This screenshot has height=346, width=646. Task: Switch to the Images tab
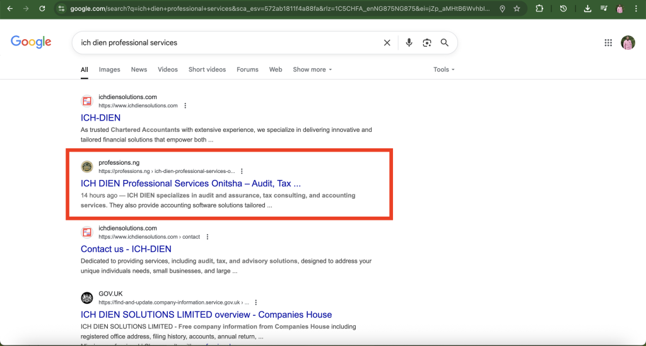tap(110, 69)
